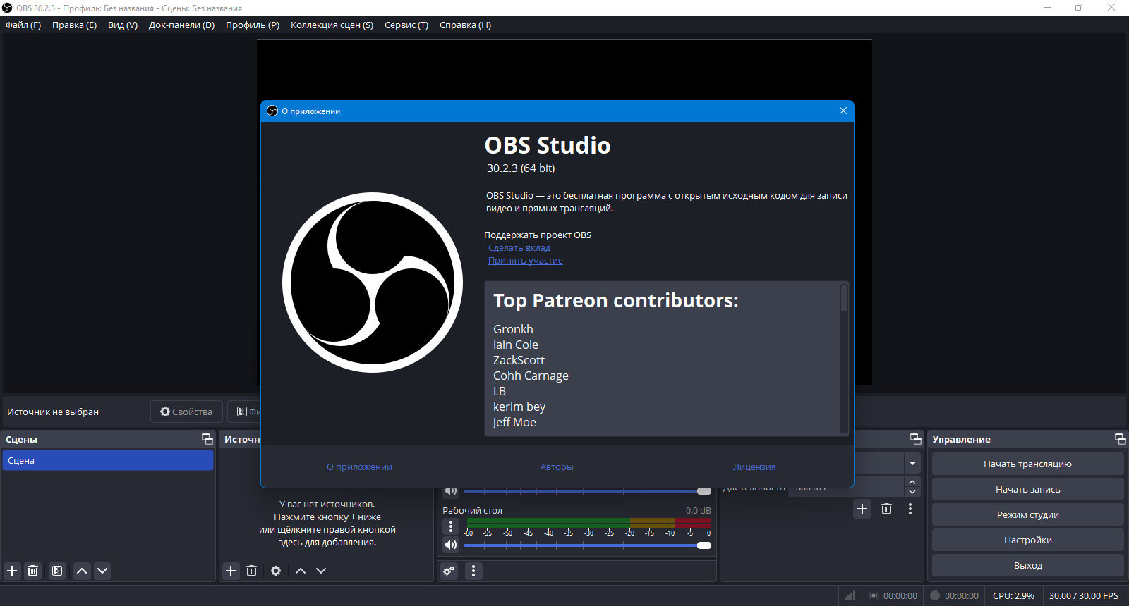The width and height of the screenshot is (1129, 606).
Task: Move scene up with arrow icon
Action: pyautogui.click(x=82, y=571)
